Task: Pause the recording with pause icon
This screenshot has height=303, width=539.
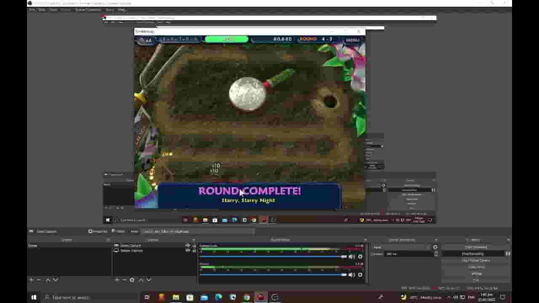Action: [x=507, y=254]
